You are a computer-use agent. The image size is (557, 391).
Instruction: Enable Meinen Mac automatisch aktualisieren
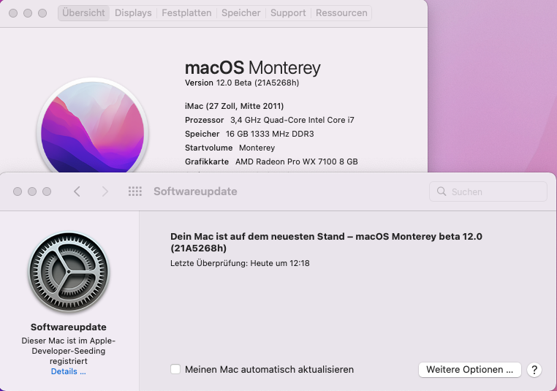point(175,369)
